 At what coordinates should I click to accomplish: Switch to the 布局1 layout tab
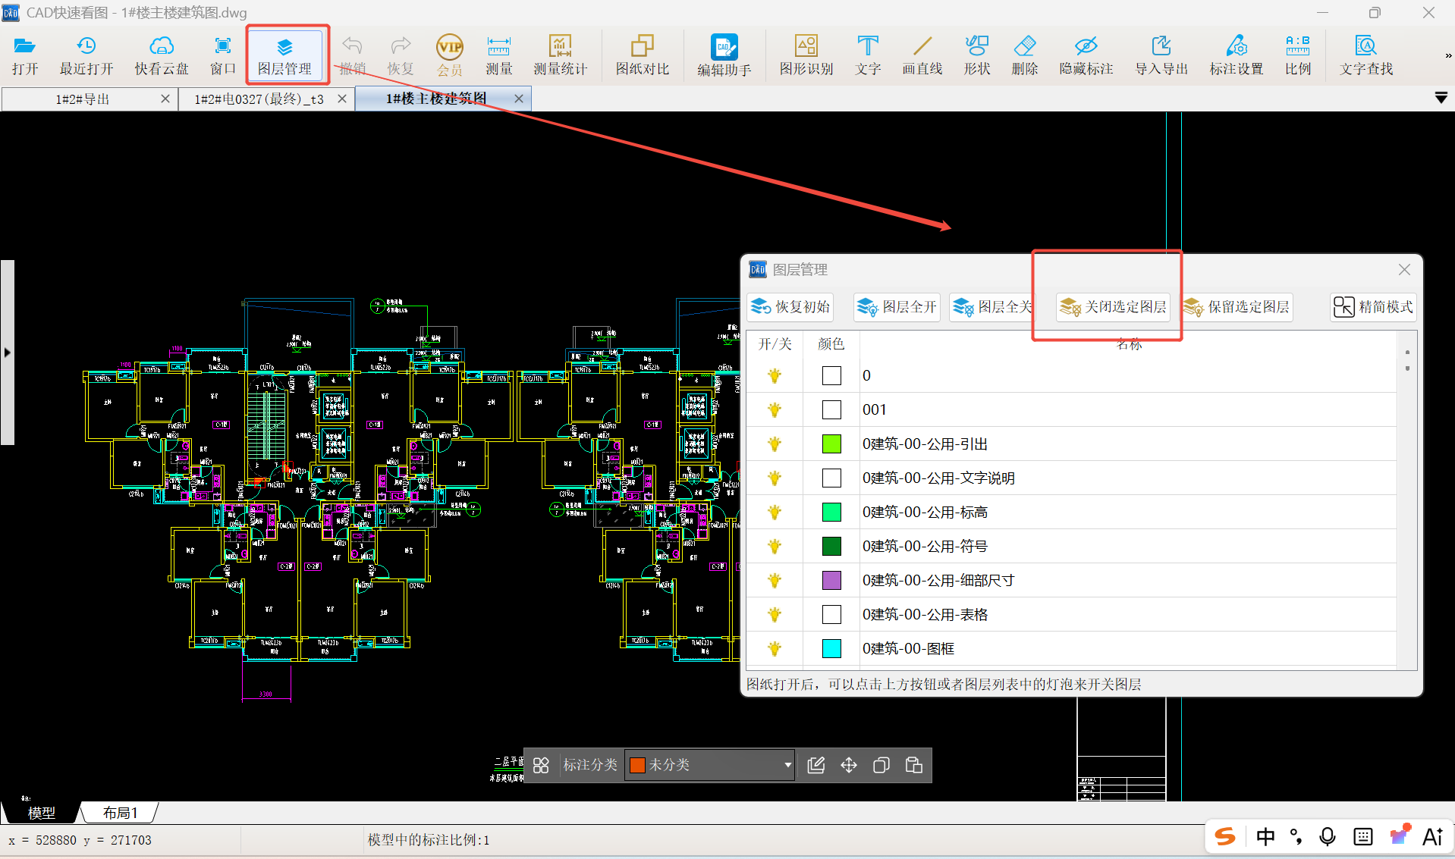pos(120,813)
